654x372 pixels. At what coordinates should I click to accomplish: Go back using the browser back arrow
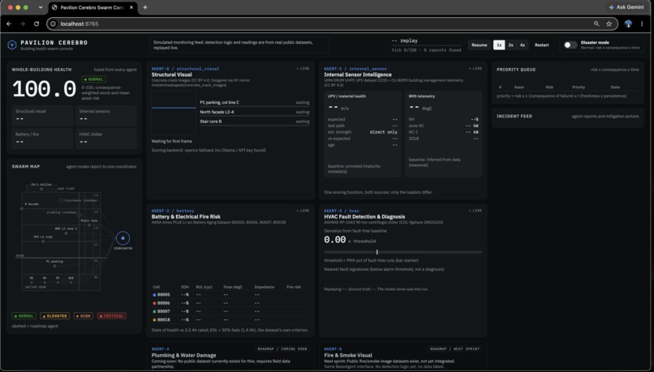[x=9, y=24]
